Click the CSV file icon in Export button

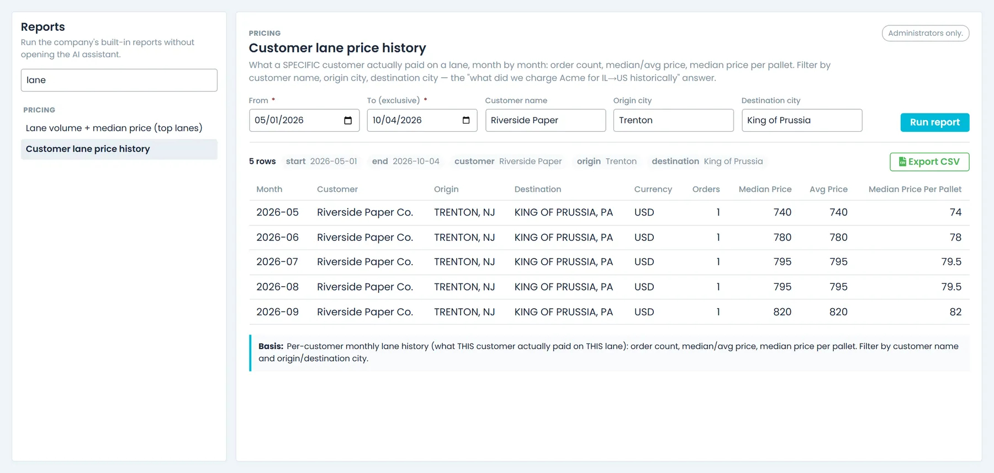tap(902, 162)
